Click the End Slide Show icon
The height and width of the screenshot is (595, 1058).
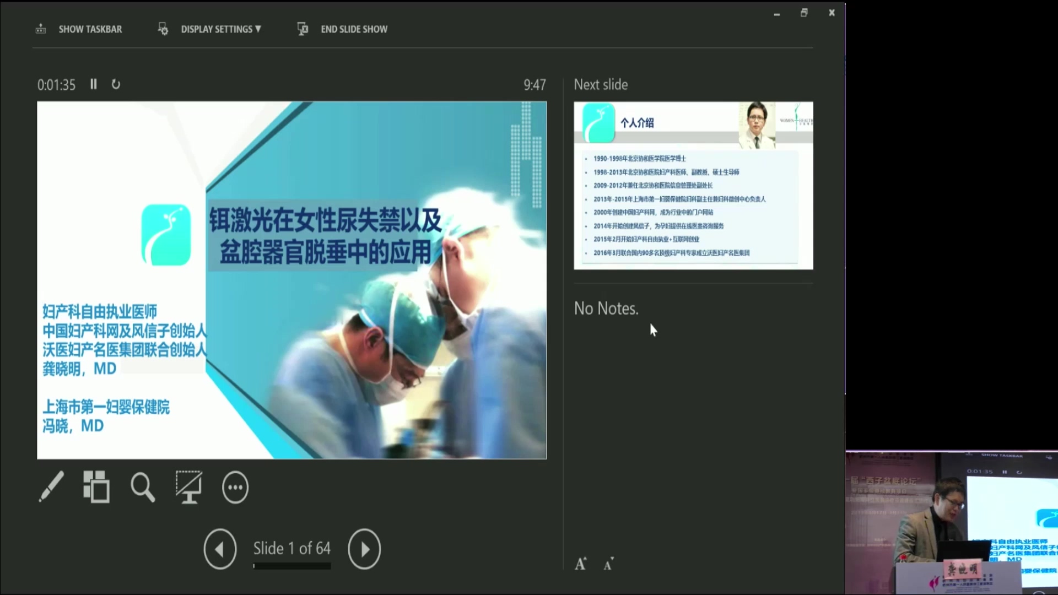click(303, 29)
